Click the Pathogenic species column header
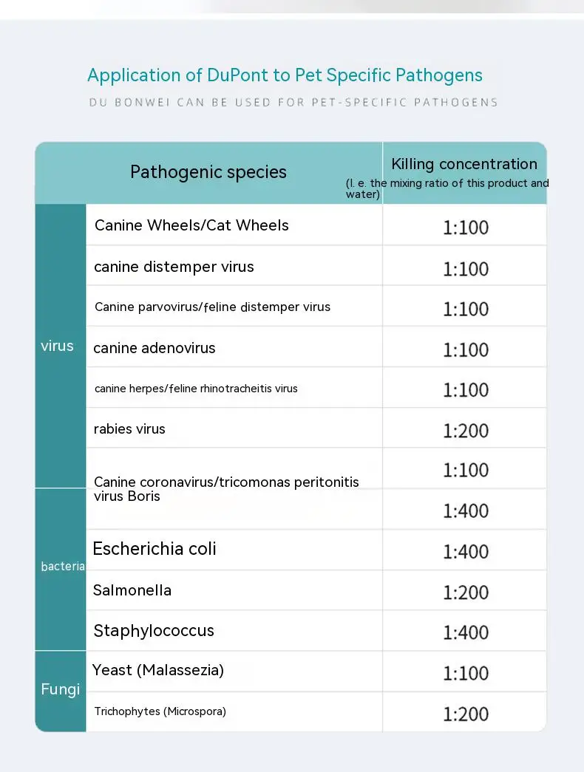This screenshot has width=584, height=772. coord(208,172)
